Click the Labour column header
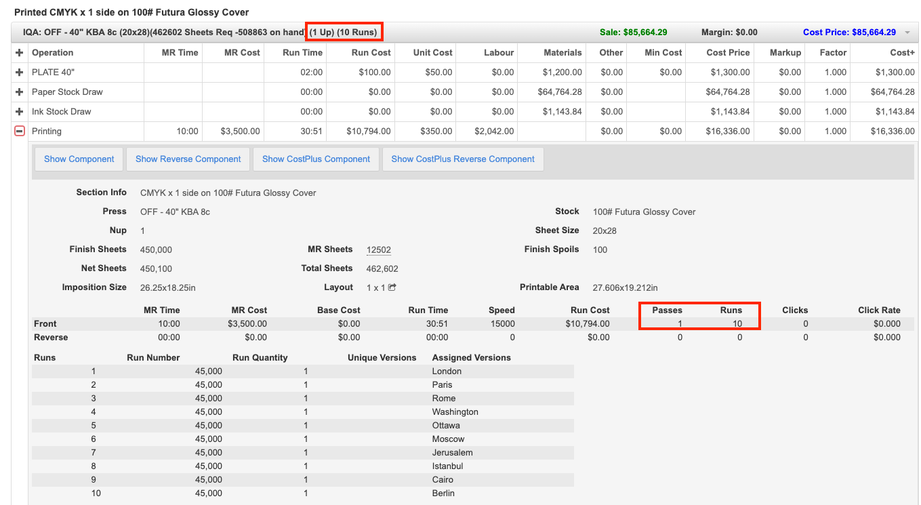 pyautogui.click(x=499, y=53)
